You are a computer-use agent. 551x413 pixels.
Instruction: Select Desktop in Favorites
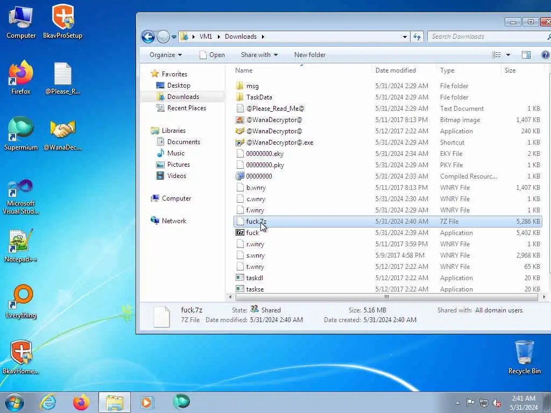tap(179, 86)
